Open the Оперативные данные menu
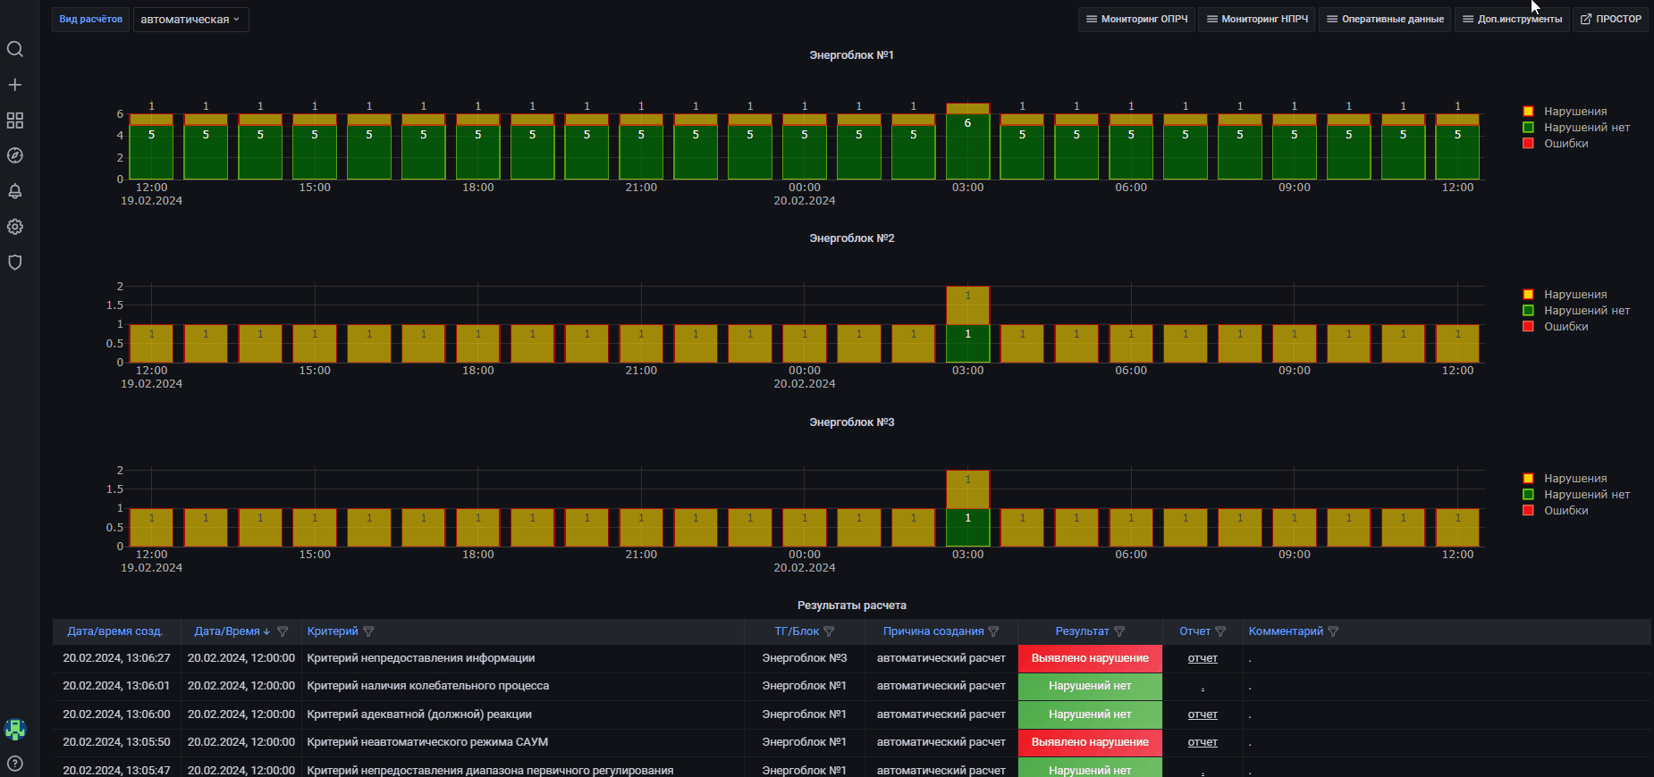 click(x=1384, y=19)
